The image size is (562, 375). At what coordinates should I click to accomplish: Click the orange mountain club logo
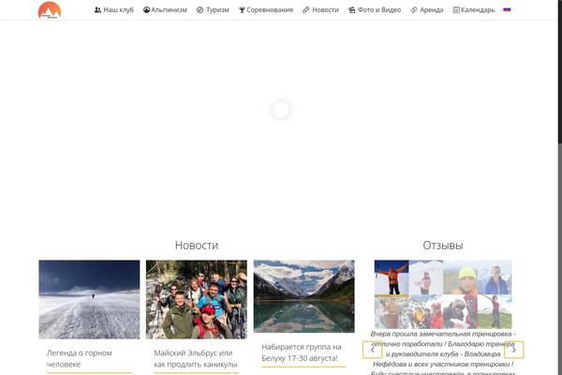(50, 9)
